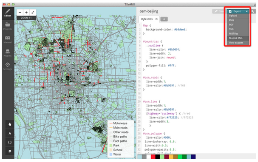Pick the gray color swatch
The width and height of the screenshot is (258, 162).
click(x=144, y=157)
